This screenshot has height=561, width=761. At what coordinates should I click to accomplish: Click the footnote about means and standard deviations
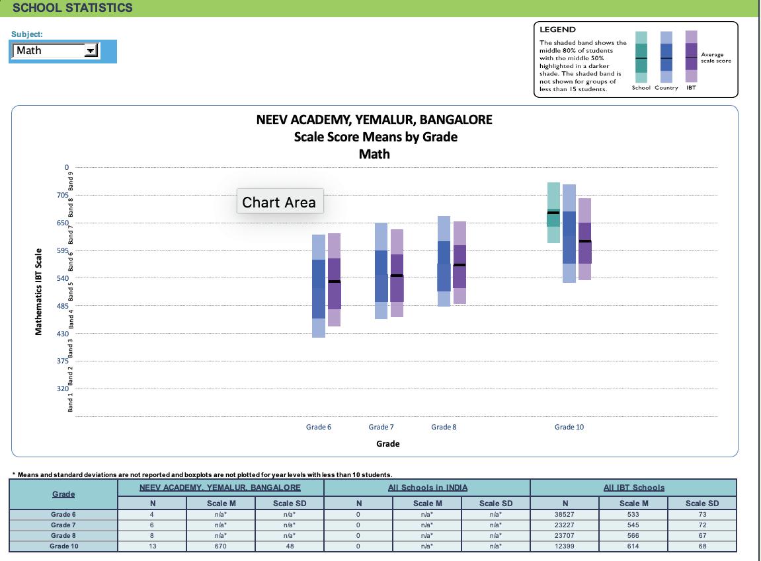[x=202, y=474]
